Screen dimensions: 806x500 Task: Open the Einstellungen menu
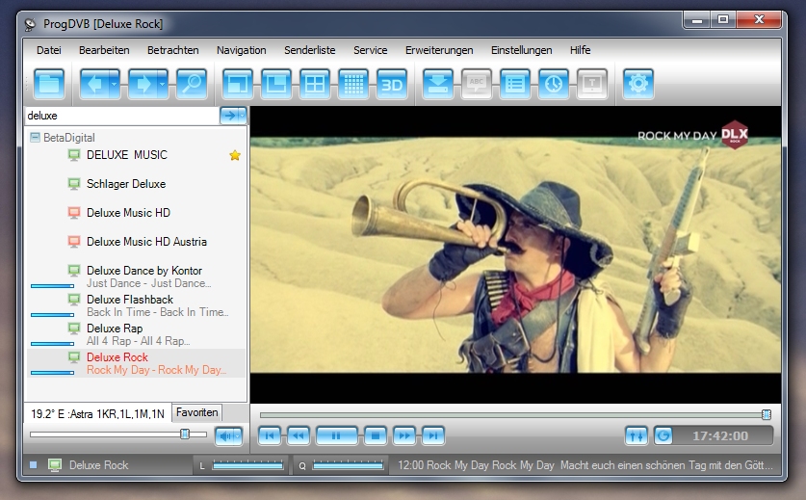click(x=522, y=50)
